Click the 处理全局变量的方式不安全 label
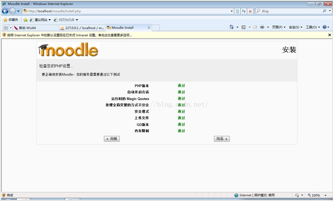The width and height of the screenshot is (333, 201). pos(127,105)
